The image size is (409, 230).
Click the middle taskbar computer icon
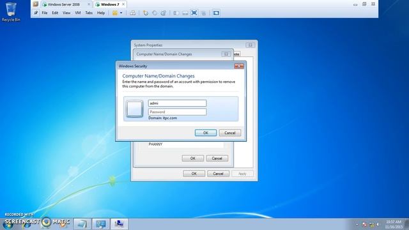tap(101, 224)
